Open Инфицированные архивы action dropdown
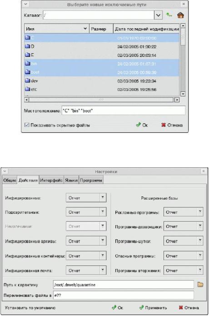209x316 pixels. coord(103,241)
